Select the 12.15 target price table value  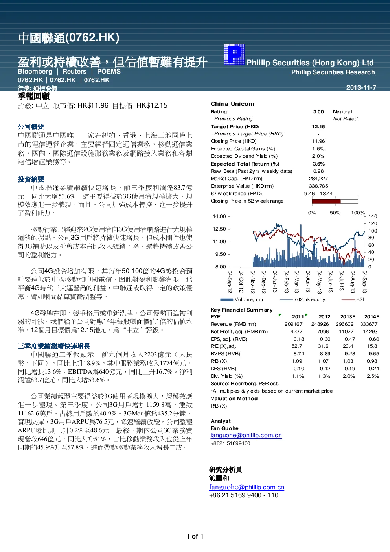(318, 127)
